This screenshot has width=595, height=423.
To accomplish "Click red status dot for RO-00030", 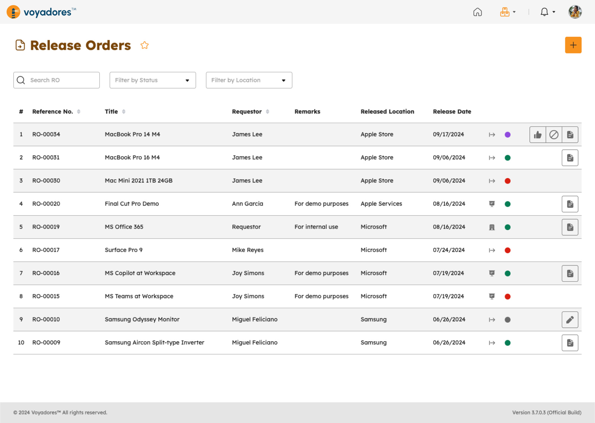I will 508,181.
